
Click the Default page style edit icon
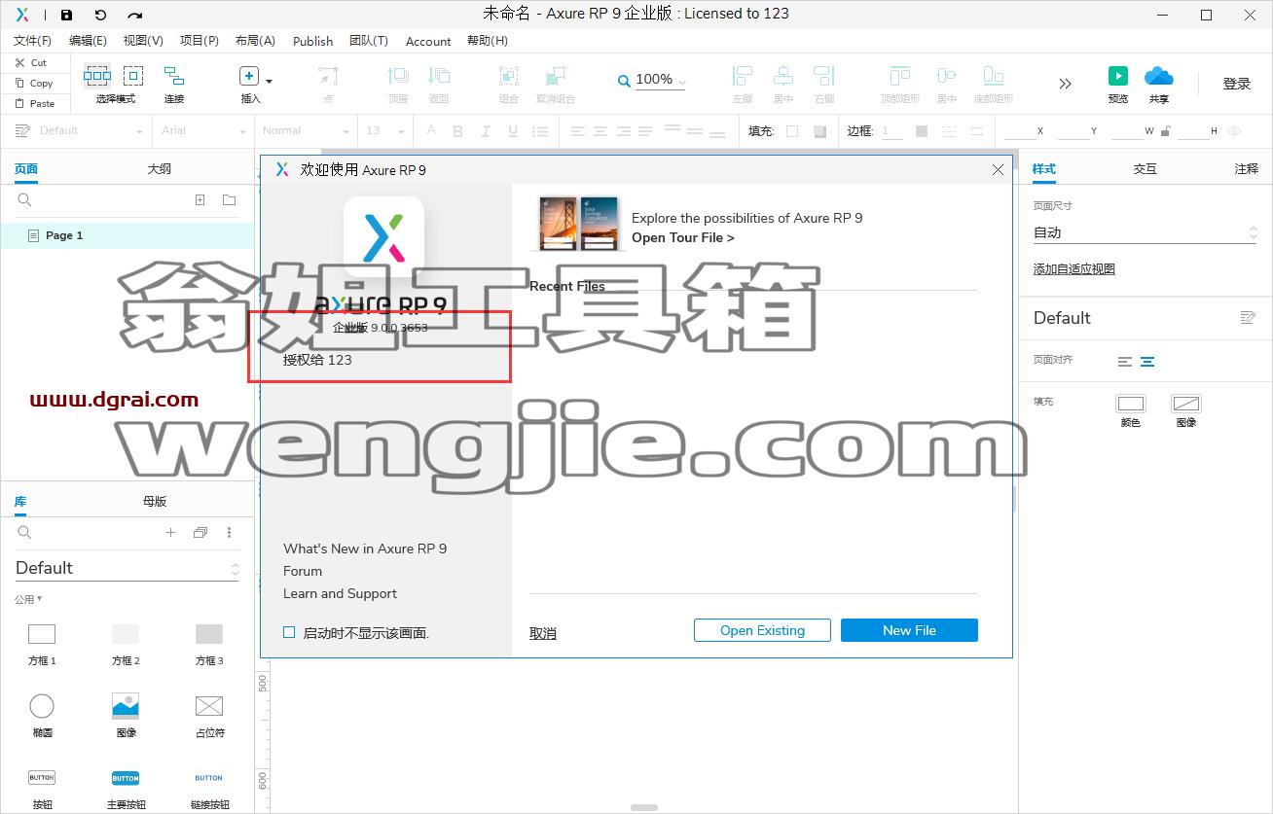(1248, 318)
